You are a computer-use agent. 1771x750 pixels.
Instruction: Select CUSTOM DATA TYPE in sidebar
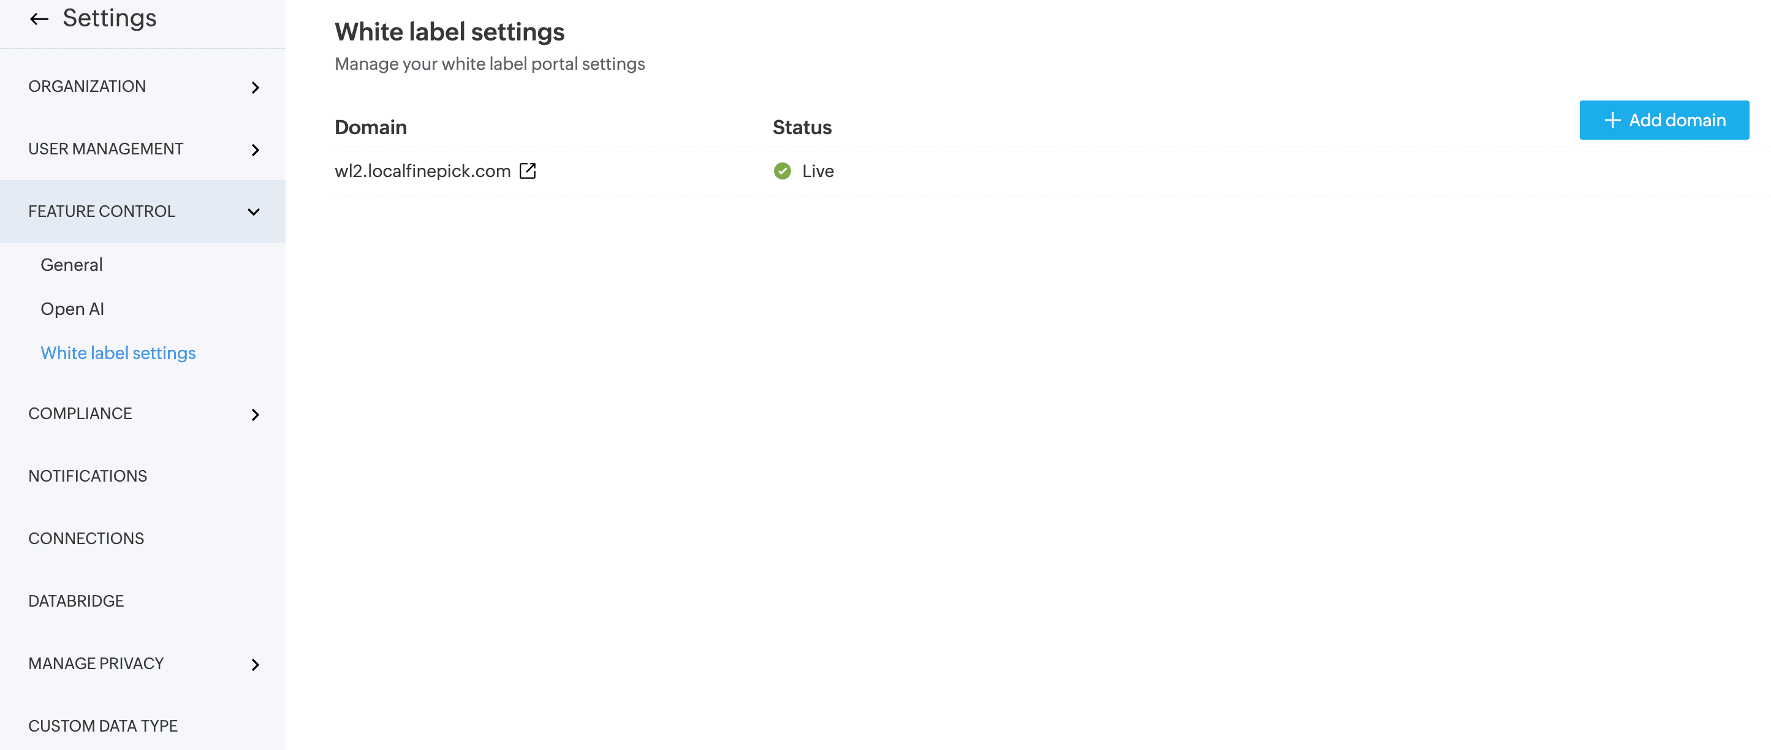103,726
